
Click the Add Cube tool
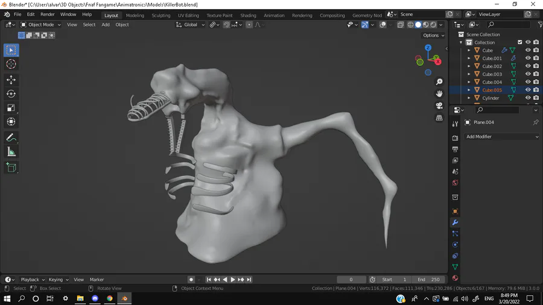(x=11, y=168)
